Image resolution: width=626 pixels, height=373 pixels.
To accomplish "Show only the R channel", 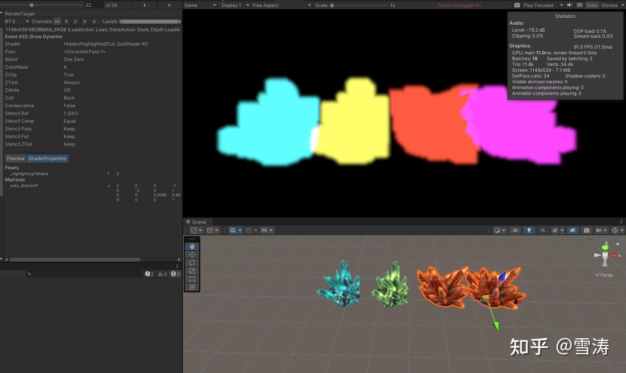I will tap(66, 22).
